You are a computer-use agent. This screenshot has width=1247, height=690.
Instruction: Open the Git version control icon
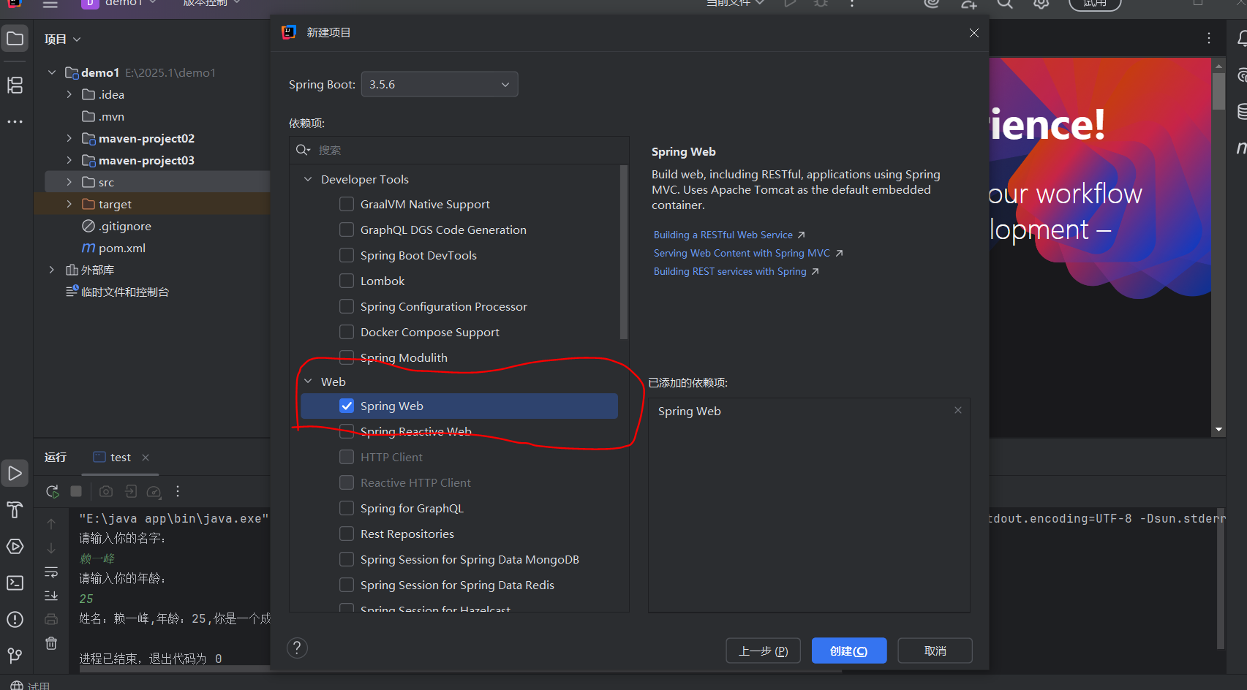(x=15, y=656)
